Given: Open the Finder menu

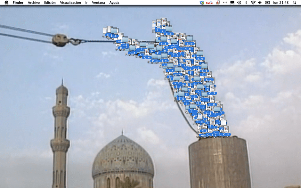Looking at the screenshot, I should coord(18,3).
